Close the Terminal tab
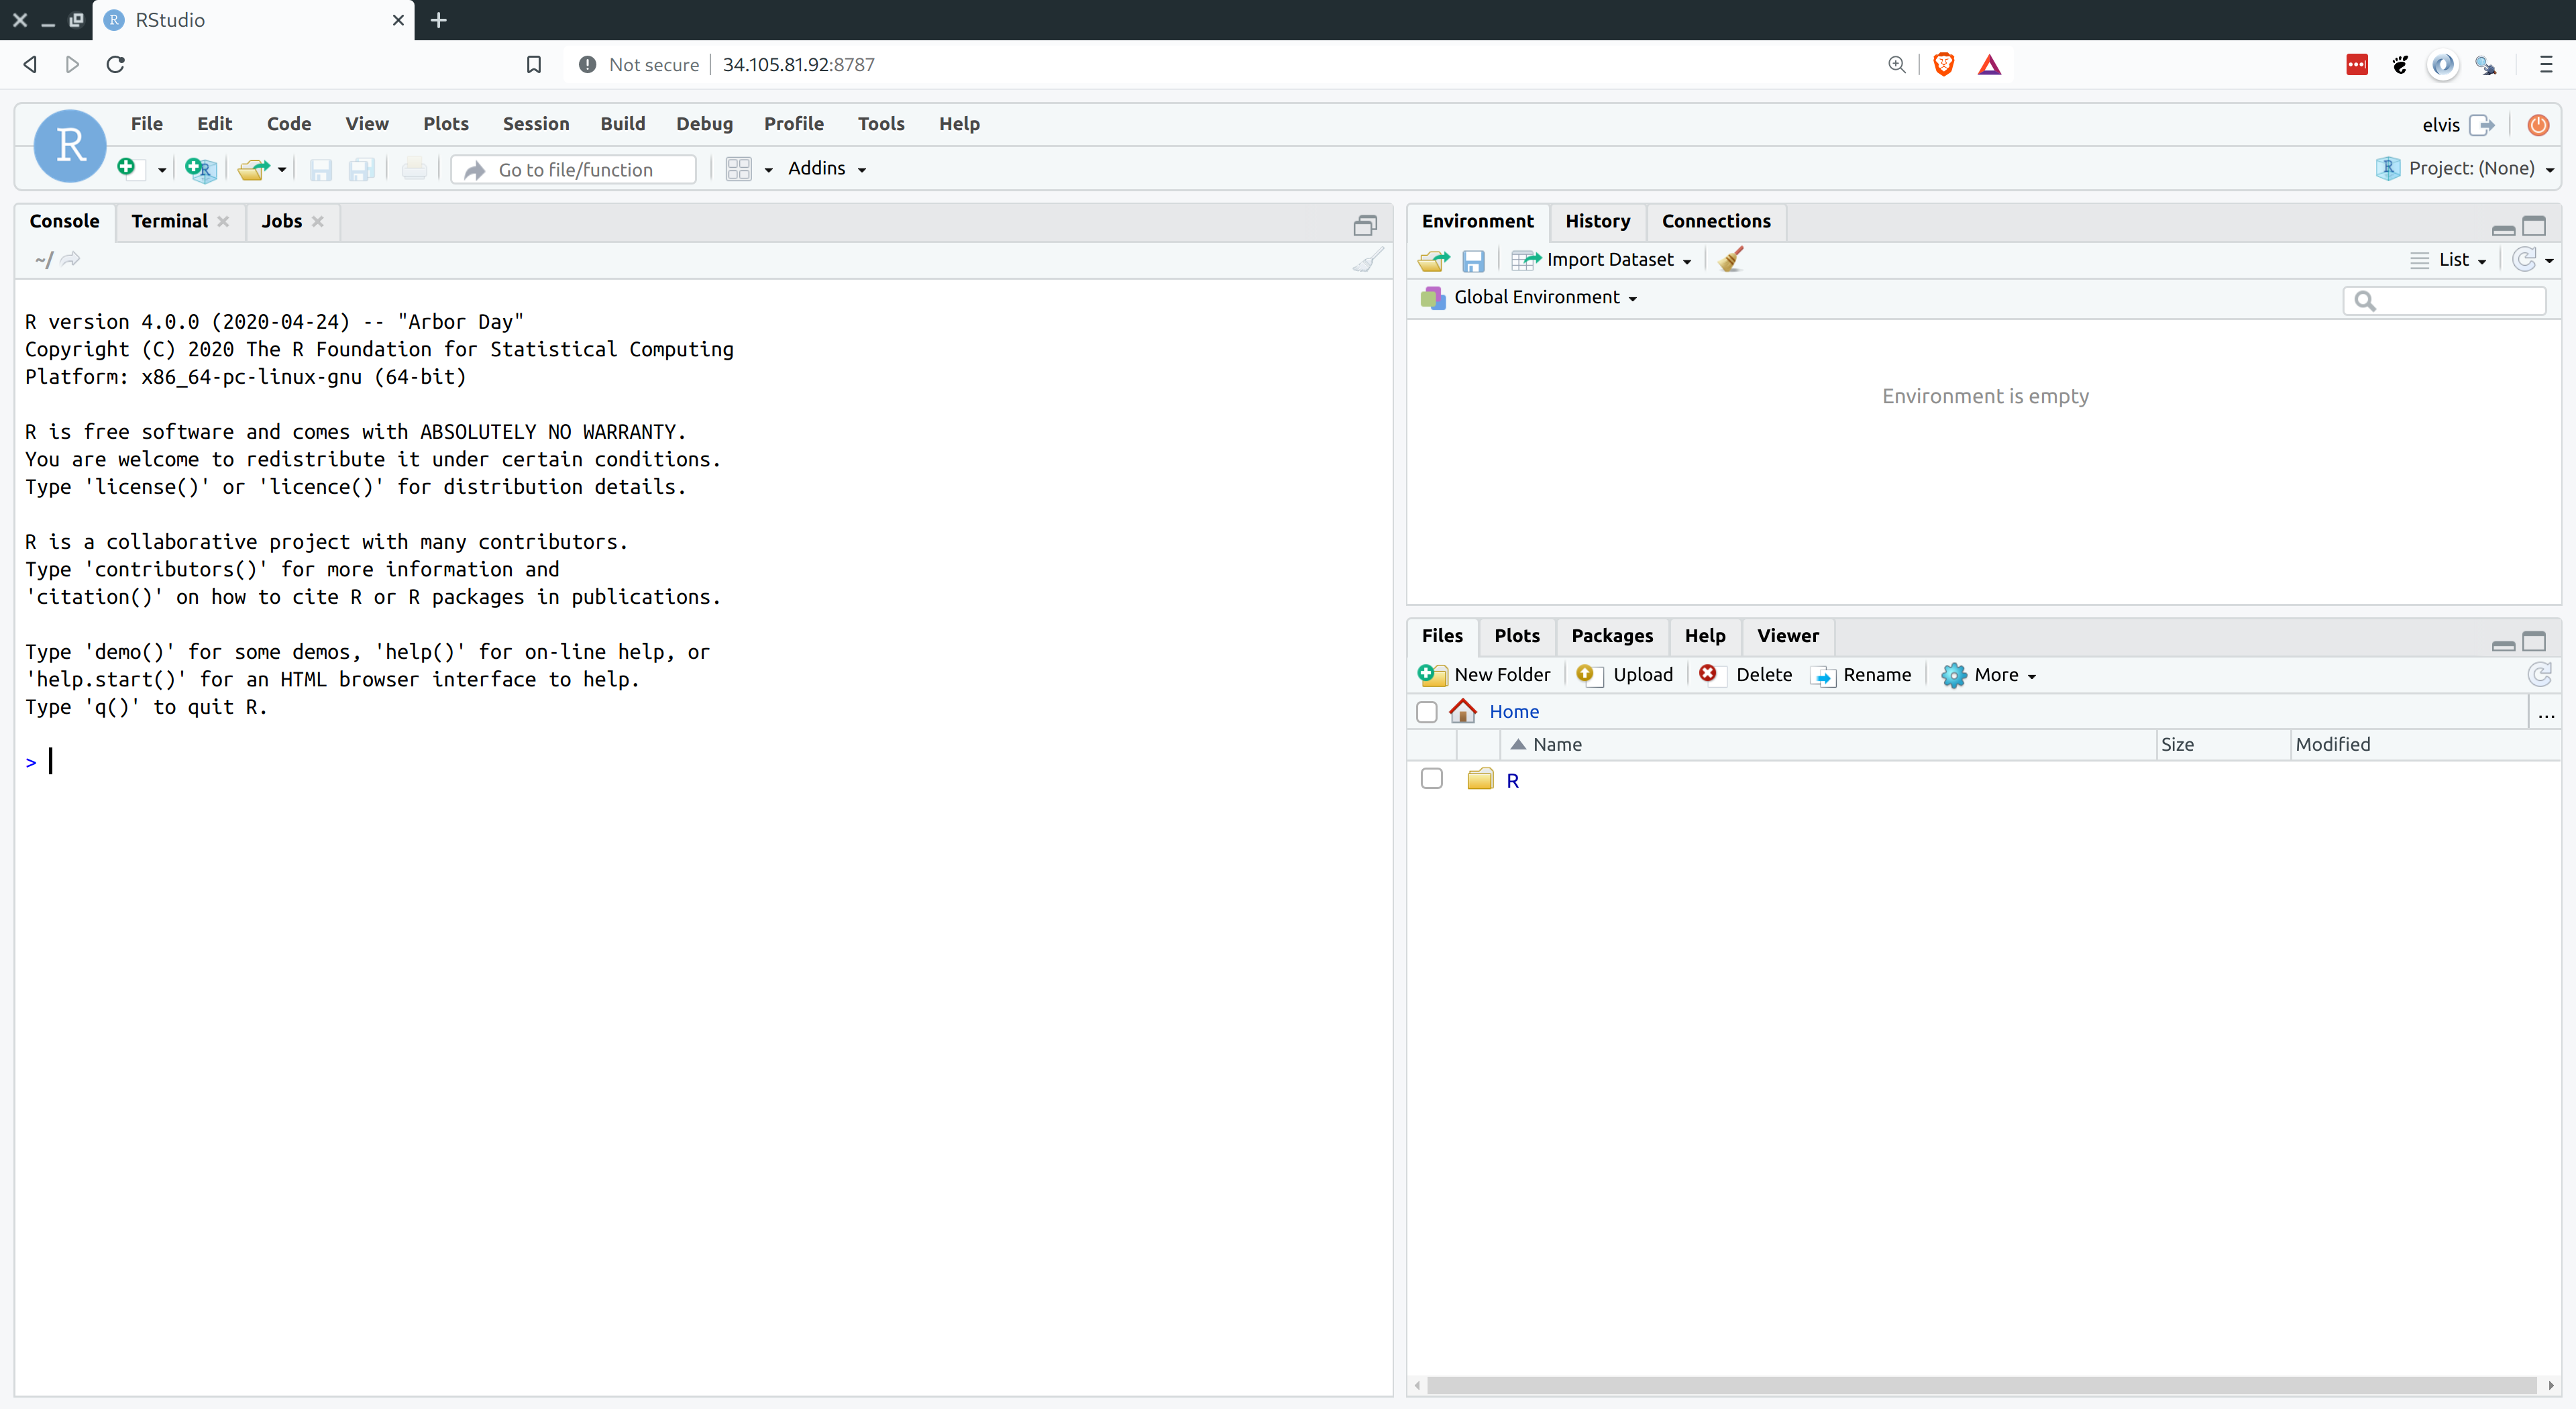Image resolution: width=2576 pixels, height=1409 pixels. 223,222
